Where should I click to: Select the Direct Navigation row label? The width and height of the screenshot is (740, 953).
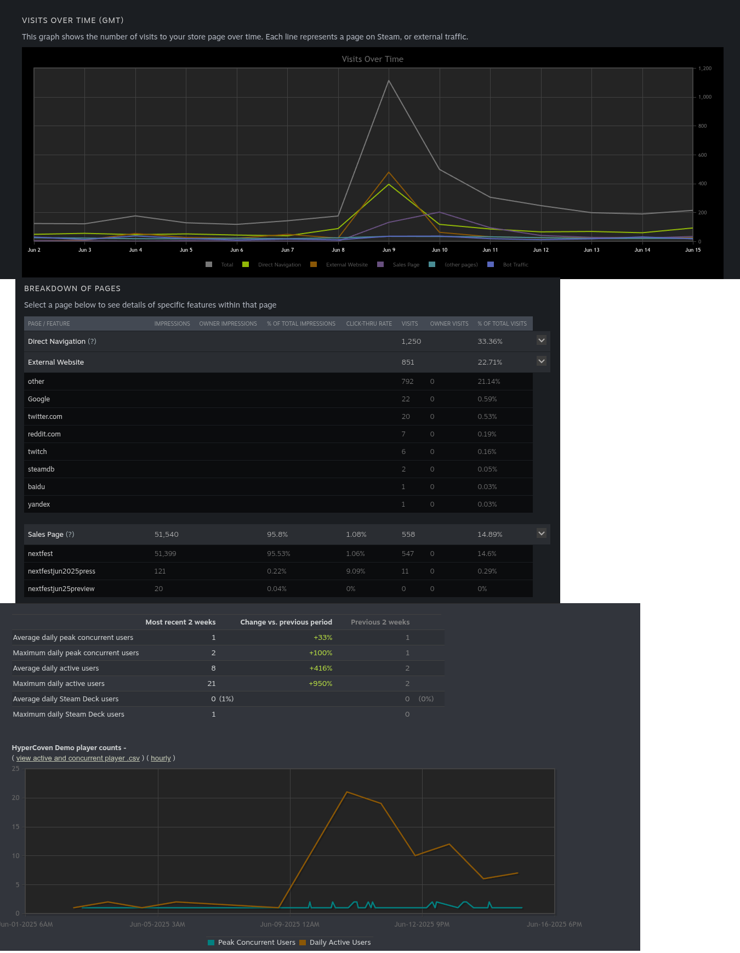[x=56, y=341]
